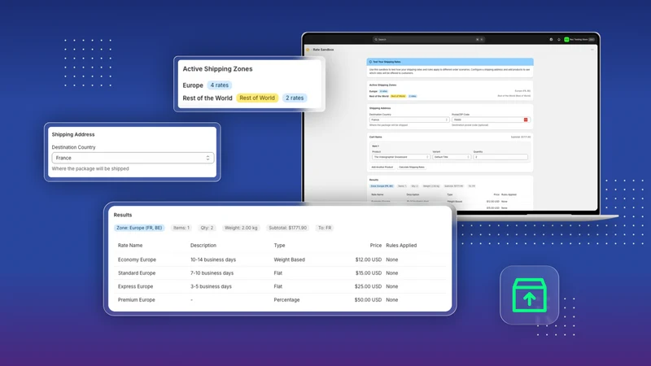This screenshot has width=651, height=366.
Task: Click Active Shipping Zones heading in card
Action: coord(217,69)
